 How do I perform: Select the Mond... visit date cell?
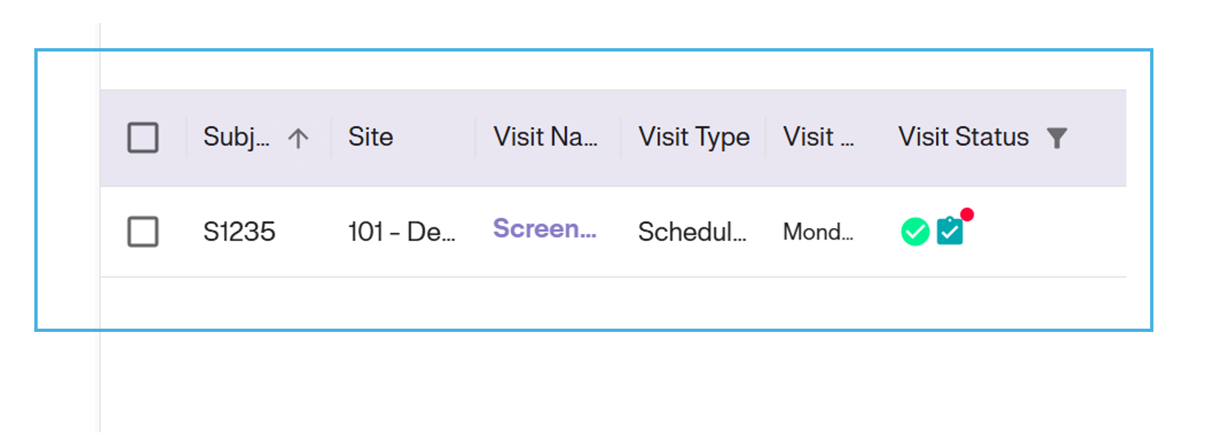817,233
